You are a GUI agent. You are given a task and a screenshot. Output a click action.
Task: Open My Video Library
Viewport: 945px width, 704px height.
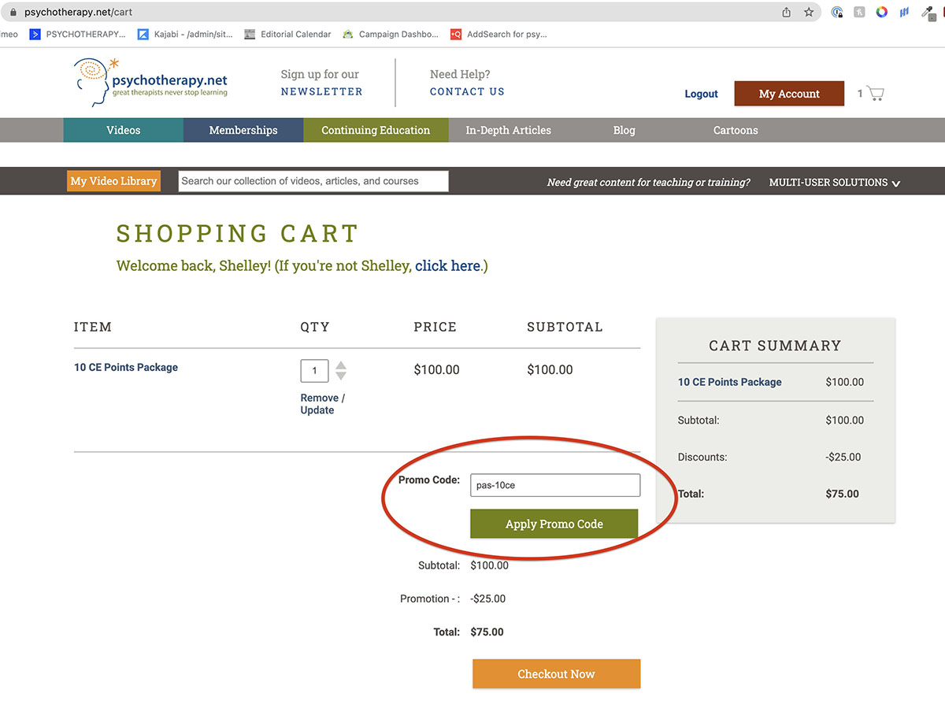click(114, 181)
